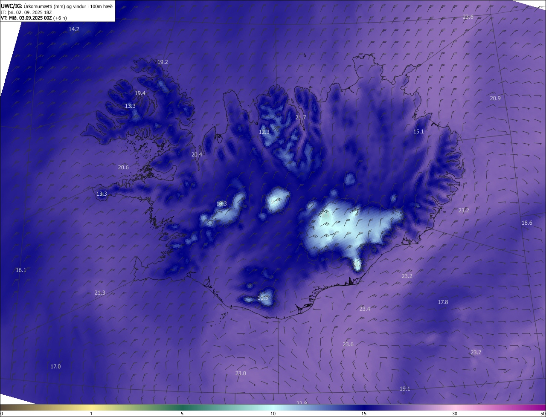546x417 pixels.
Task: Click the 19.2 value label
Action: click(x=163, y=62)
